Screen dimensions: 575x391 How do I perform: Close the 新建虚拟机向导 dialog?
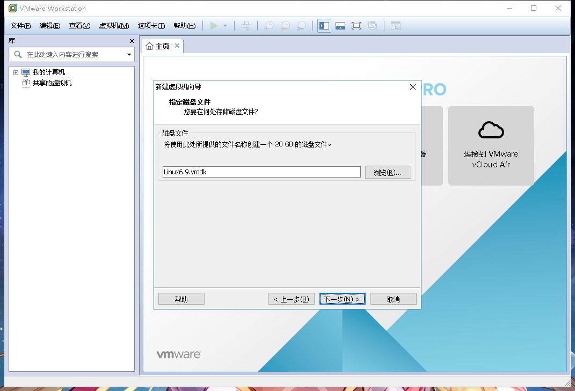pyautogui.click(x=412, y=87)
